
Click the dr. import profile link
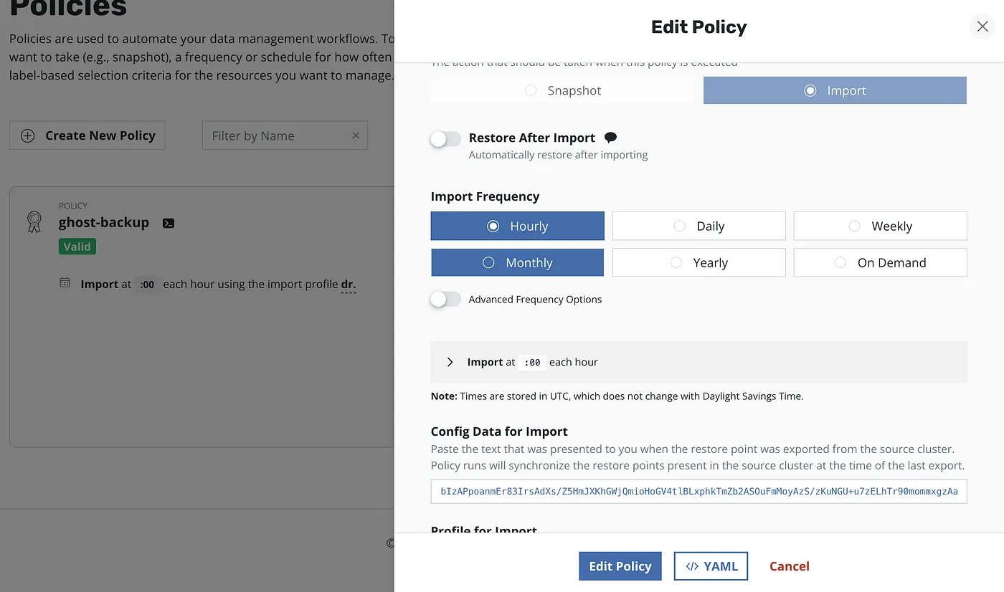click(349, 284)
